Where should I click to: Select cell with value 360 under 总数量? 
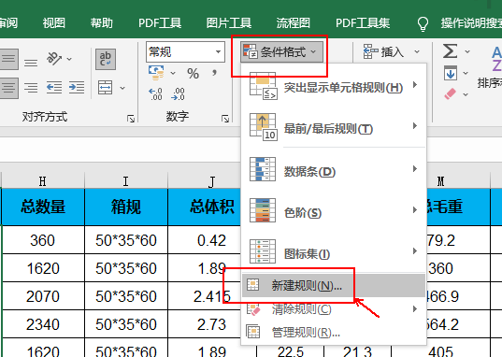click(x=43, y=240)
